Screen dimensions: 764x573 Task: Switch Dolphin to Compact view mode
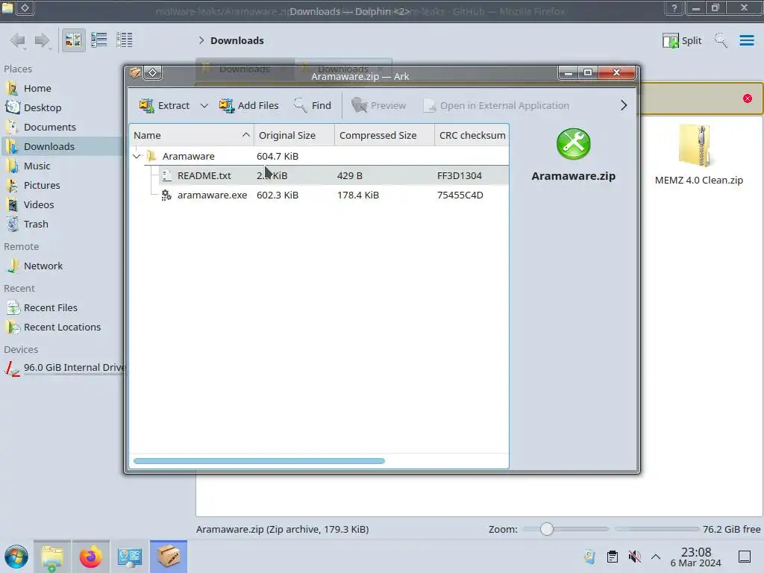pos(99,40)
